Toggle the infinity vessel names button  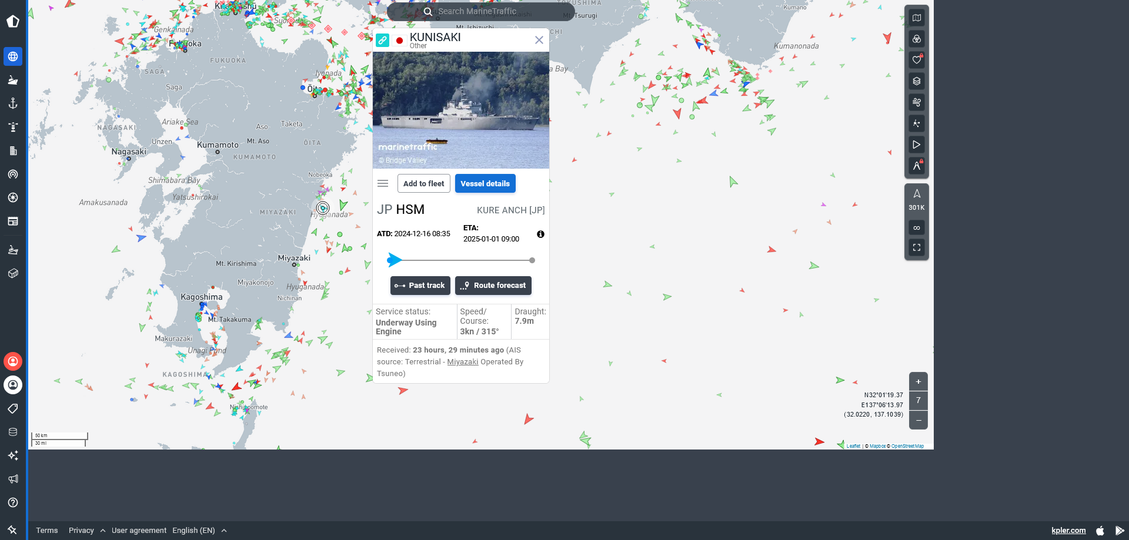(x=917, y=227)
